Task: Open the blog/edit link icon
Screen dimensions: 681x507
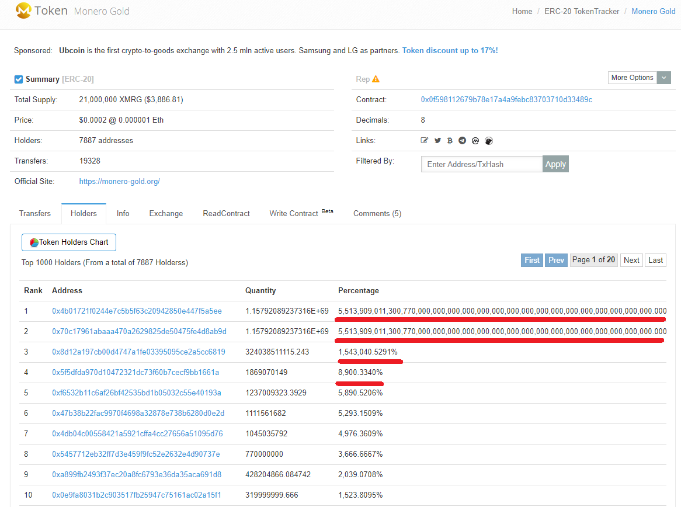Action: (425, 140)
